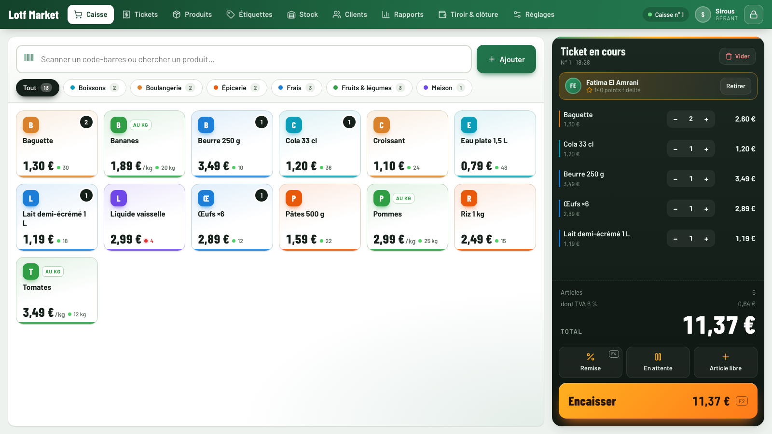
Task: Select the Tout category filter
Action: (38, 88)
